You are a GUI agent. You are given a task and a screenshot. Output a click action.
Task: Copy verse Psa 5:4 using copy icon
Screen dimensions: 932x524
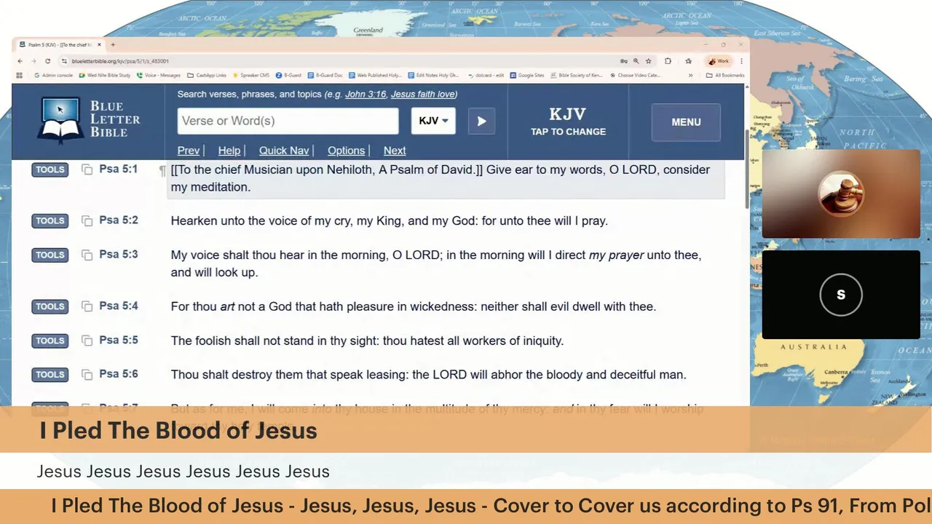[x=87, y=306]
